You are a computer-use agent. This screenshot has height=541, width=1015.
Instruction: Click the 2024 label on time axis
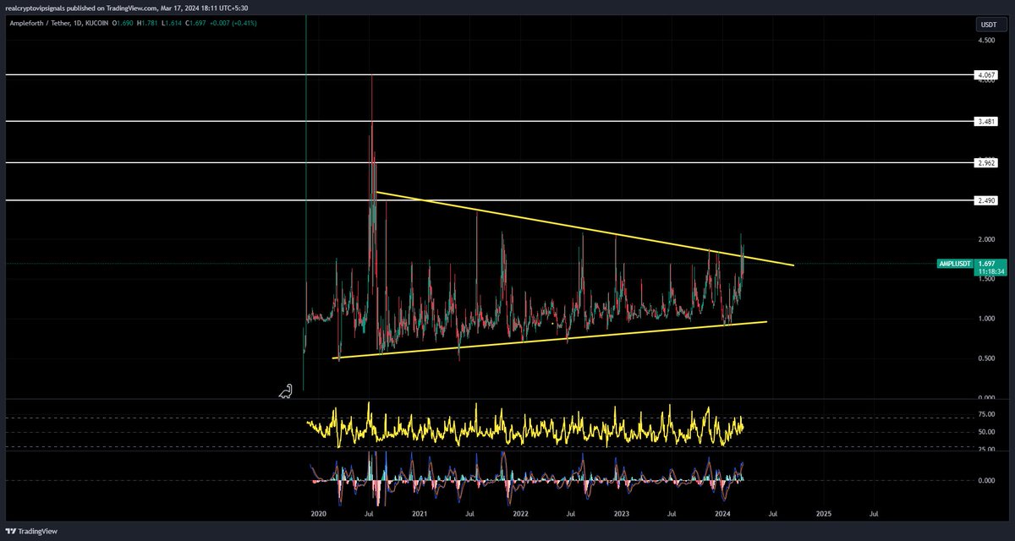point(722,513)
